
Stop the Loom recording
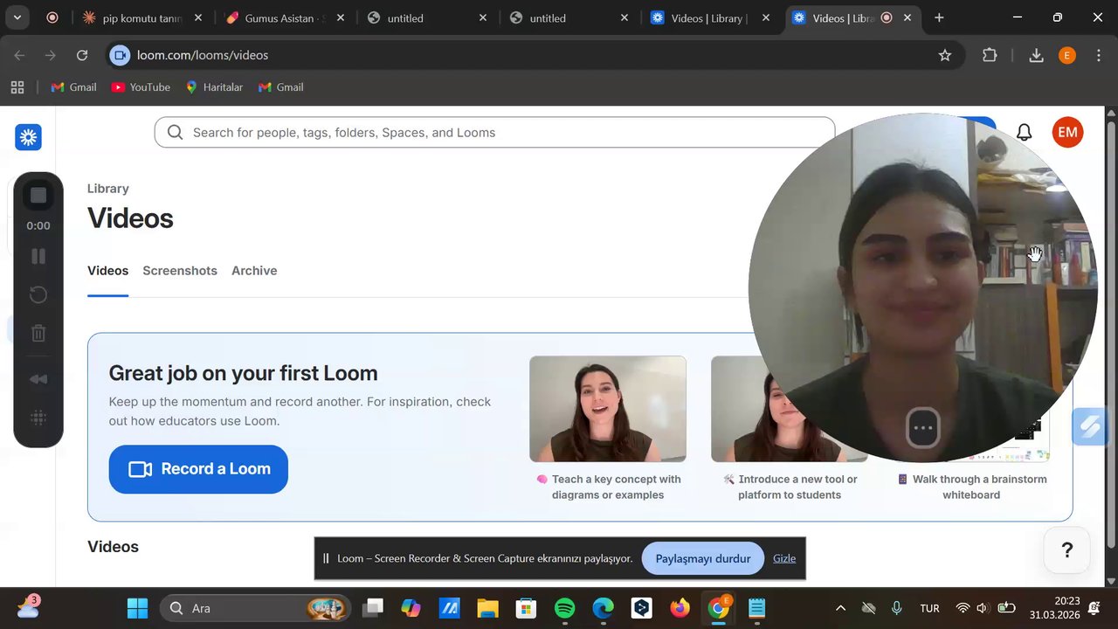(x=38, y=196)
